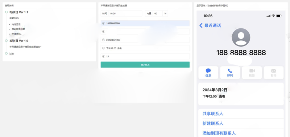This screenshot has width=290, height=137.
Task: Click the 修复BUG text
Action: click(x=14, y=18)
